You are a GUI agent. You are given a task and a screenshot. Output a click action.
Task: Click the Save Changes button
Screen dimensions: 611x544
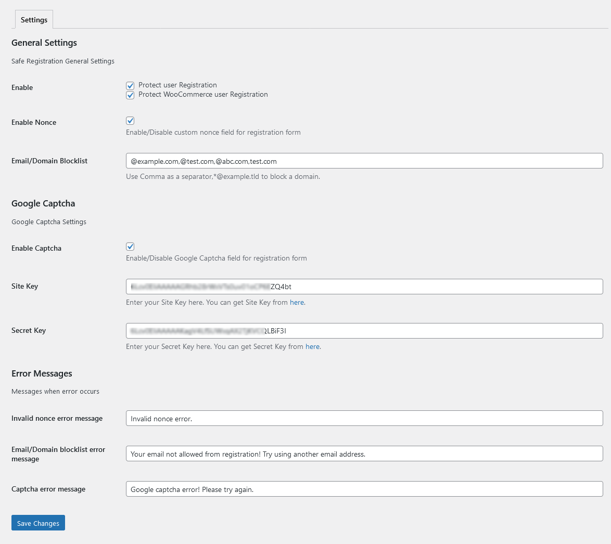[38, 523]
